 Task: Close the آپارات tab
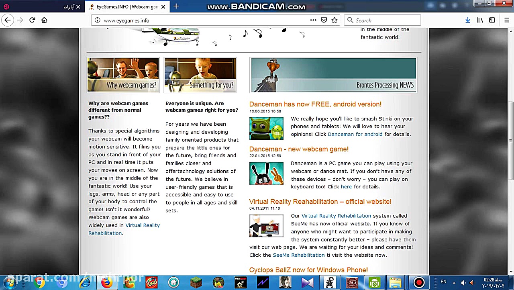point(78,7)
